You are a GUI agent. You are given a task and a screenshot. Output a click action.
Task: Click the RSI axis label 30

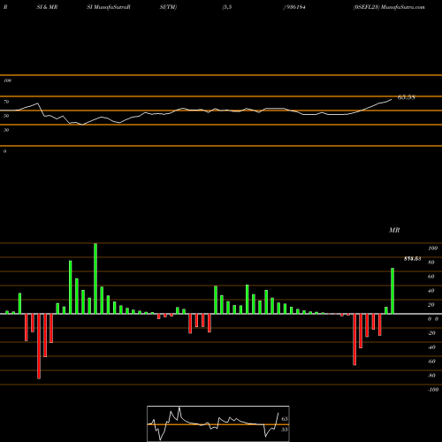click(x=6, y=130)
